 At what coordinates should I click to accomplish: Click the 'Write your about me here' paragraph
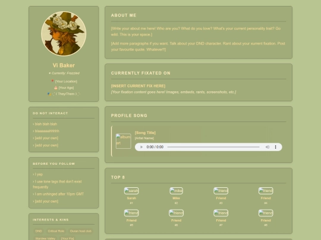coord(196,31)
